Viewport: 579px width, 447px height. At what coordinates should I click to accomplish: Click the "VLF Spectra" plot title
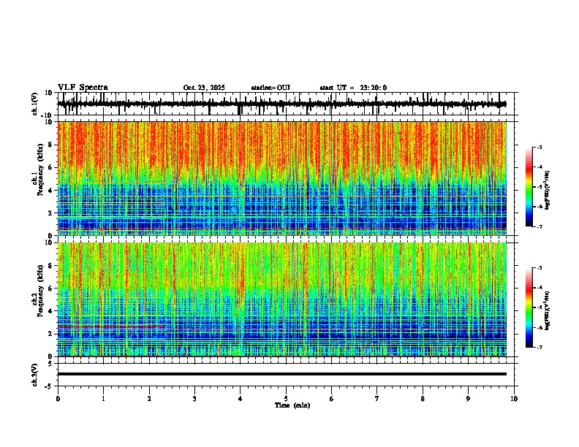click(x=83, y=88)
